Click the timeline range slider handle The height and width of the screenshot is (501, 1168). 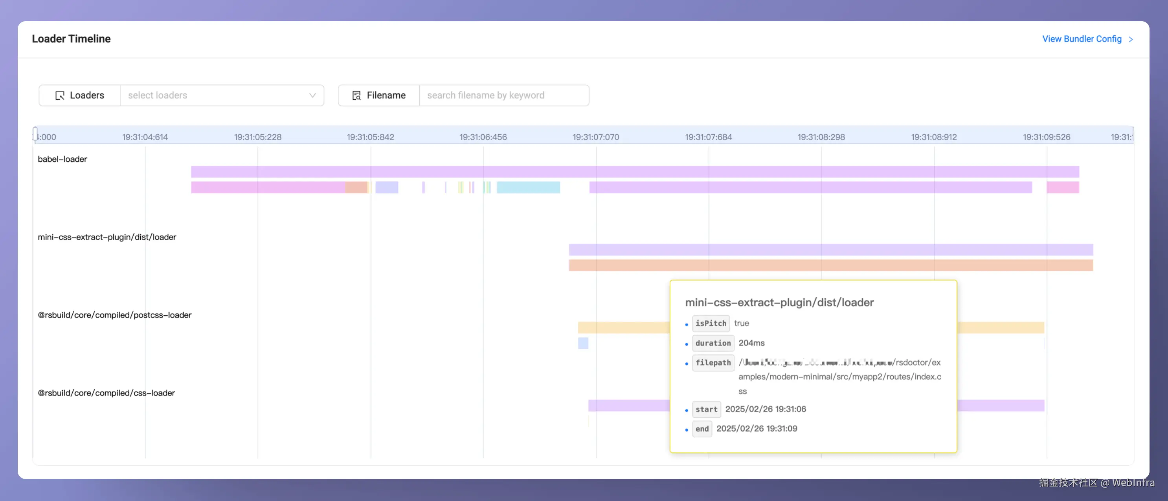pos(35,134)
